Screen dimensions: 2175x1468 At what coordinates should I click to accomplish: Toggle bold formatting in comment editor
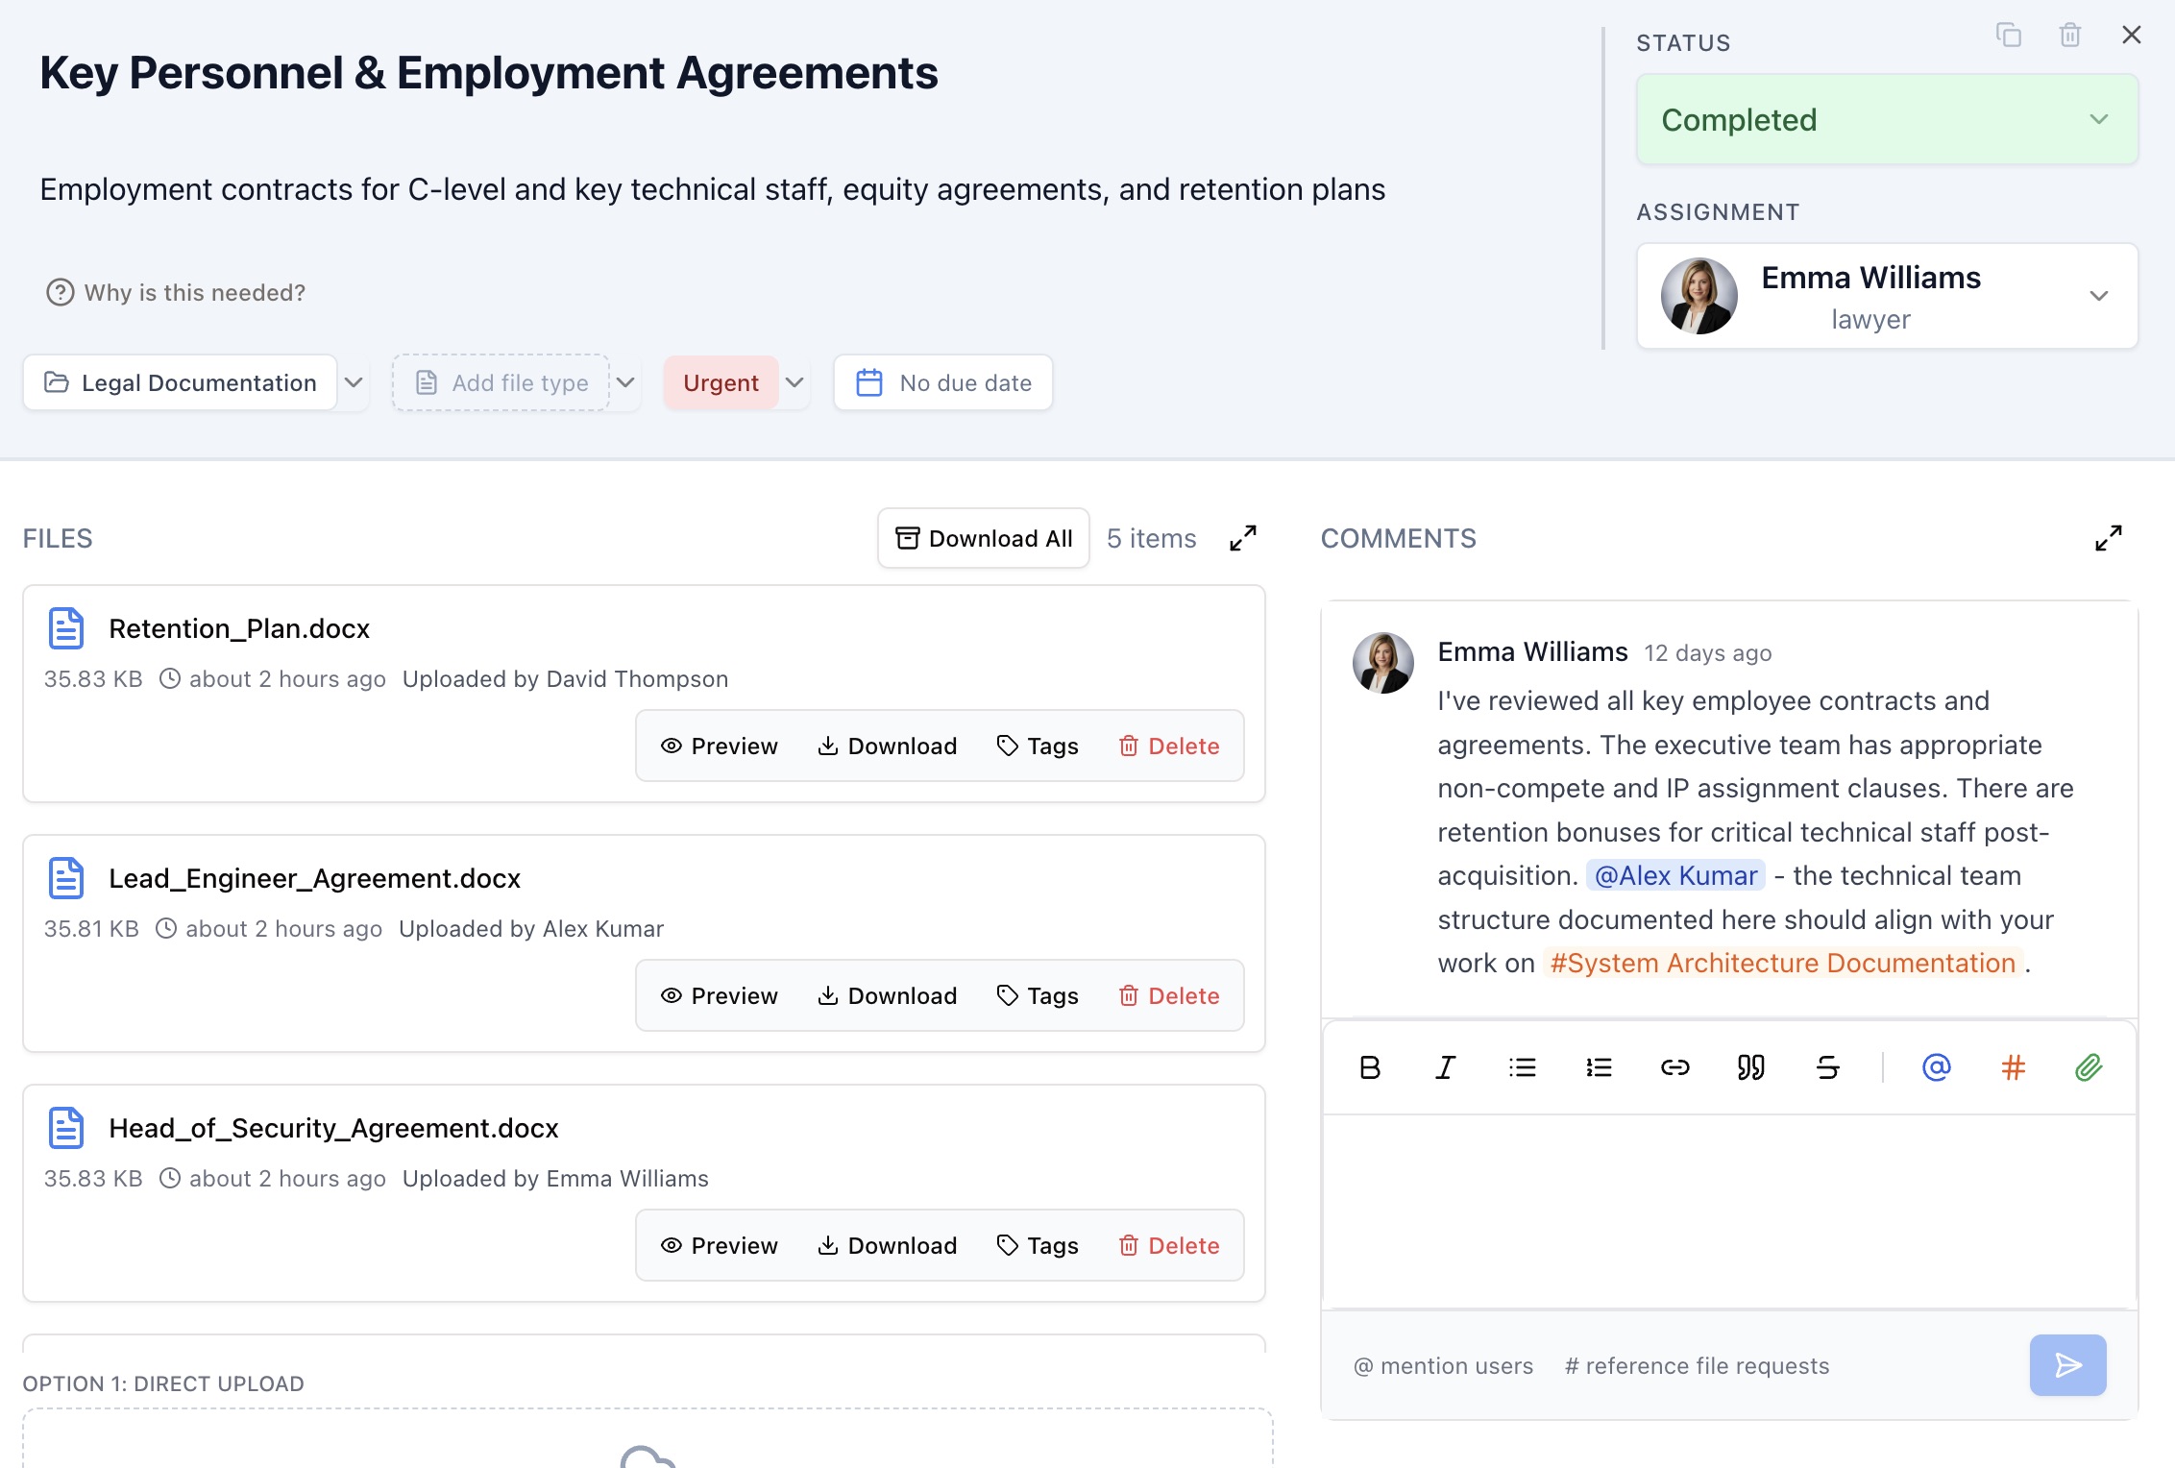tap(1370, 1067)
